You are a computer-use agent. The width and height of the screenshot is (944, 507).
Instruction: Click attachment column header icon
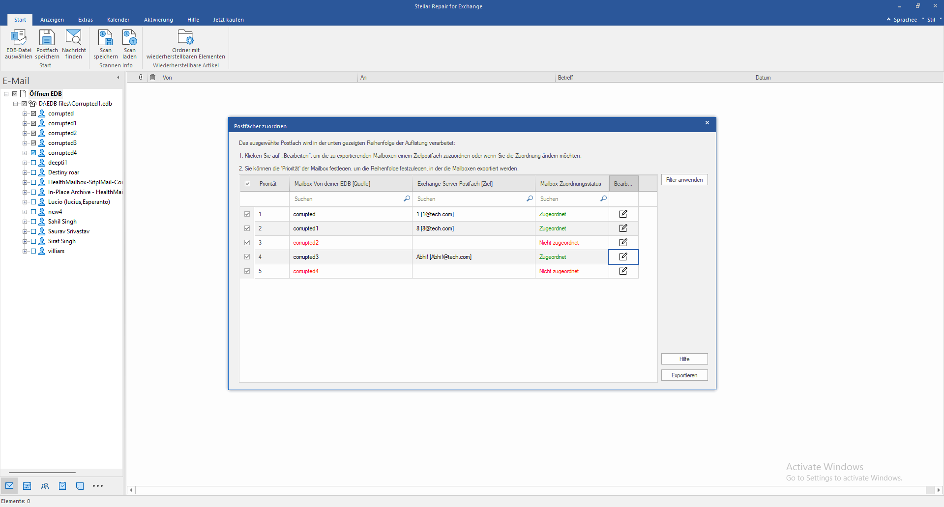(x=141, y=77)
